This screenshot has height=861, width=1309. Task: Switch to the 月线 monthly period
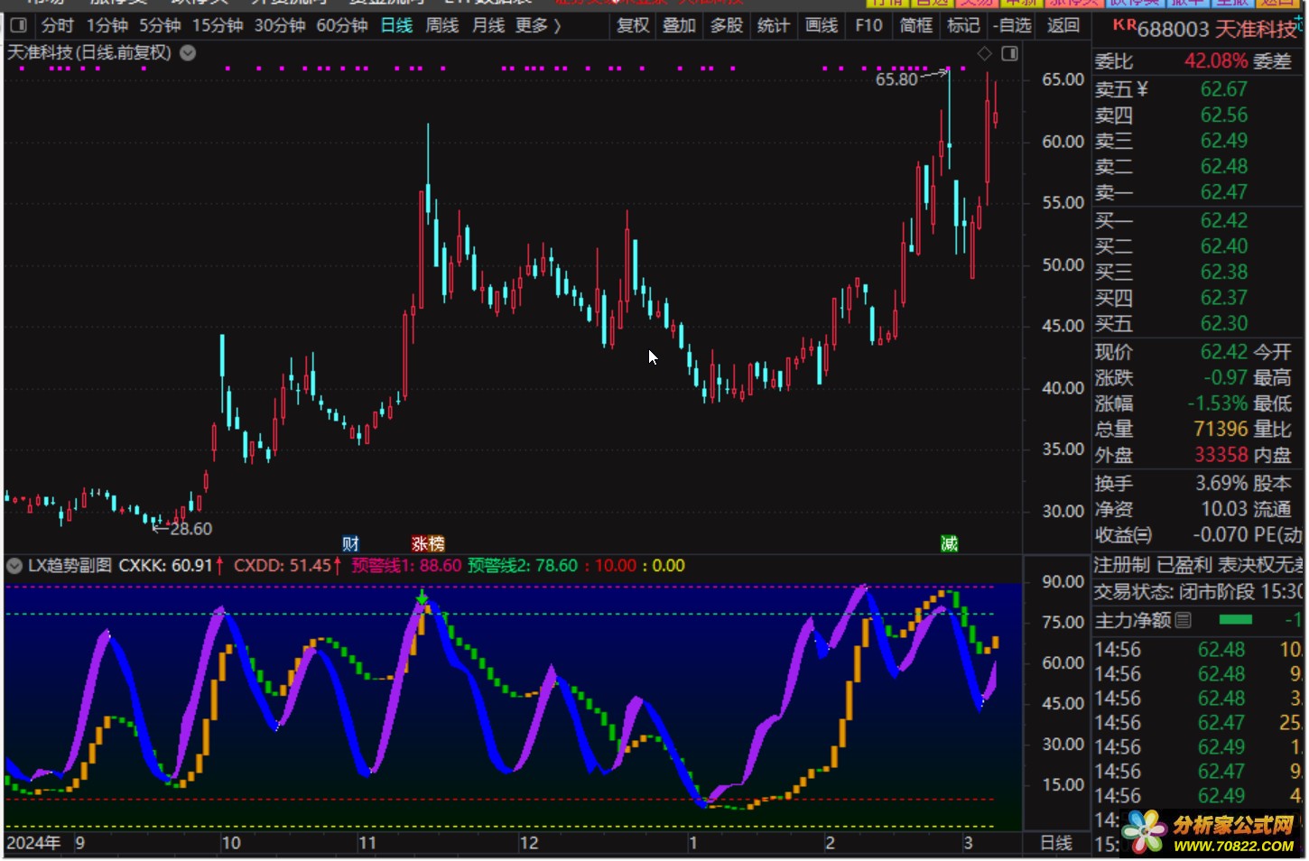[x=488, y=25]
